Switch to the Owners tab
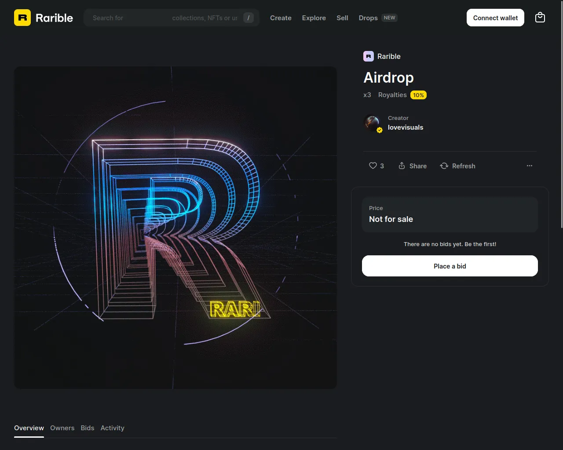 (x=62, y=428)
